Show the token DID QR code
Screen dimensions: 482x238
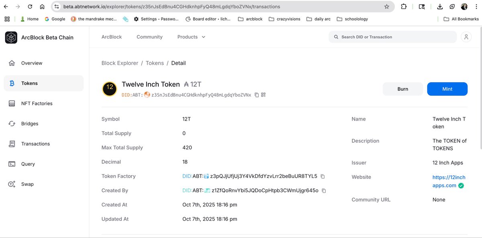tap(263, 95)
